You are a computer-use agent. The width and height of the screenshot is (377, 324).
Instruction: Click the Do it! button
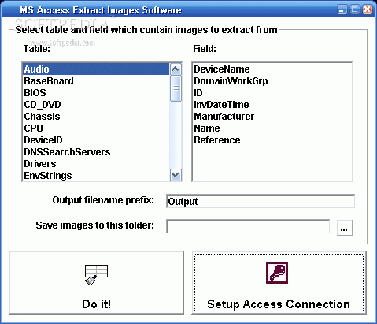tap(97, 282)
